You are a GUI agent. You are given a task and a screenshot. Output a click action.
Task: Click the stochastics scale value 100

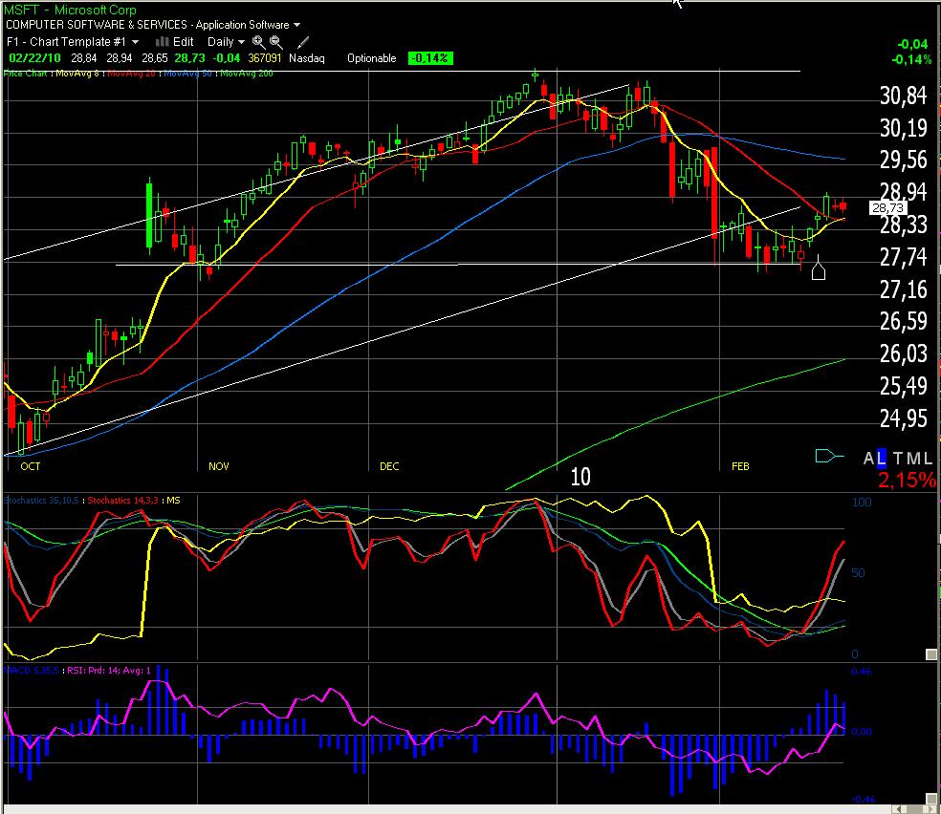coord(862,503)
